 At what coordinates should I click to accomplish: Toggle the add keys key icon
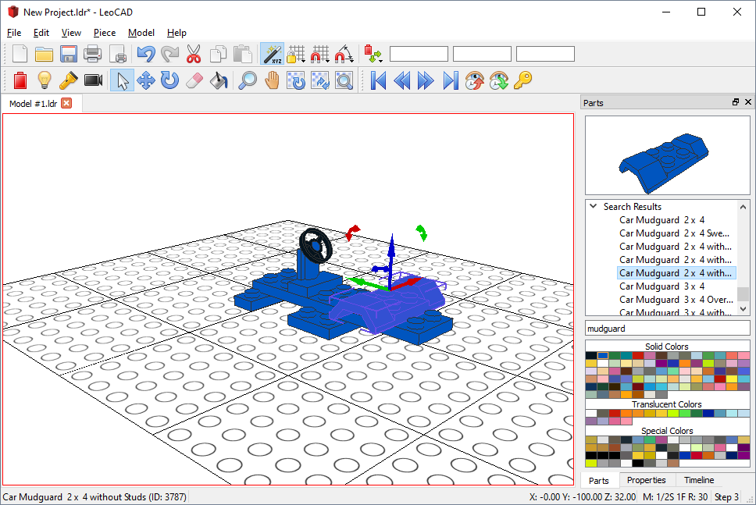click(522, 80)
